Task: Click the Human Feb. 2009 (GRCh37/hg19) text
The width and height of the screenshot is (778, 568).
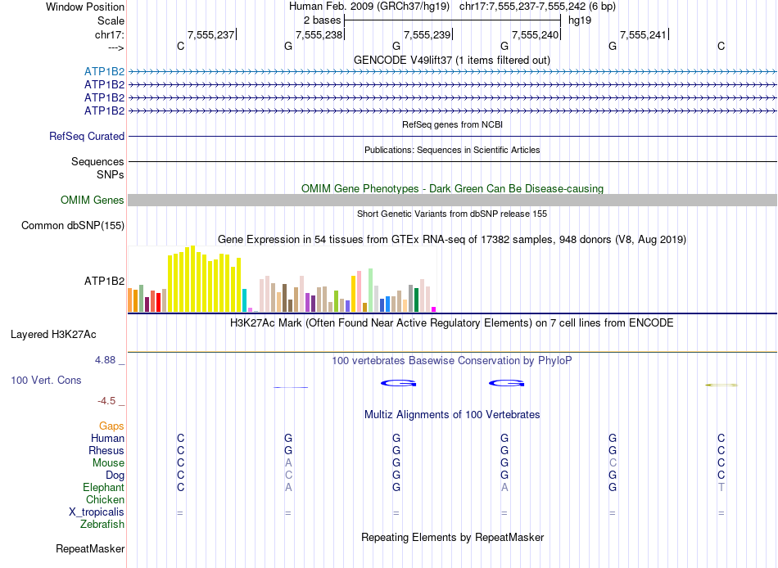Action: [369, 7]
